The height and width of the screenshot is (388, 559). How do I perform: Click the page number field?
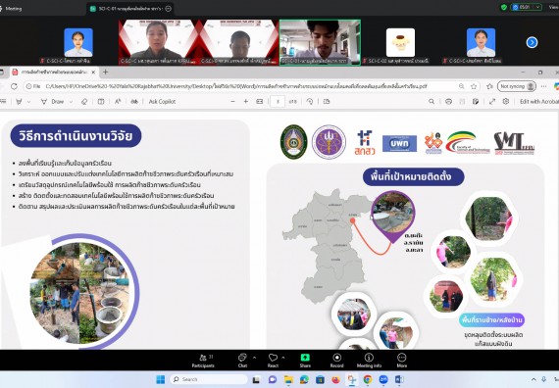[x=278, y=102]
